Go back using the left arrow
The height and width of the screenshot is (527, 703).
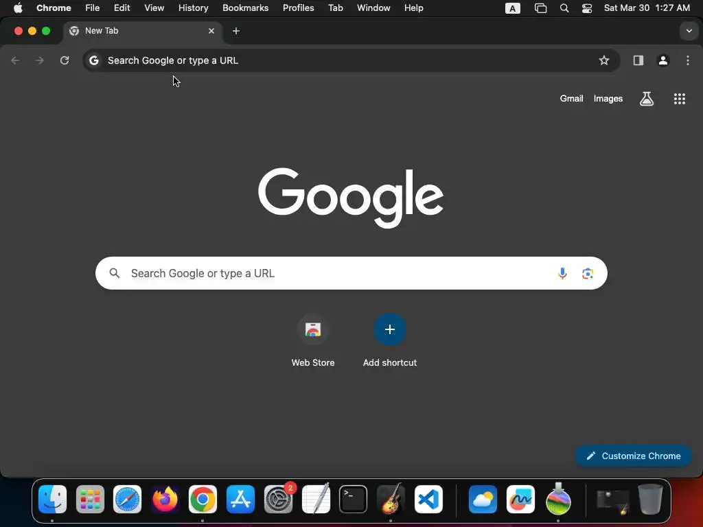tap(15, 60)
